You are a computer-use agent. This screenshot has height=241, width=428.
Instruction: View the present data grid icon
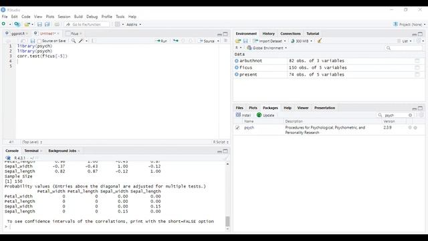[x=417, y=74]
